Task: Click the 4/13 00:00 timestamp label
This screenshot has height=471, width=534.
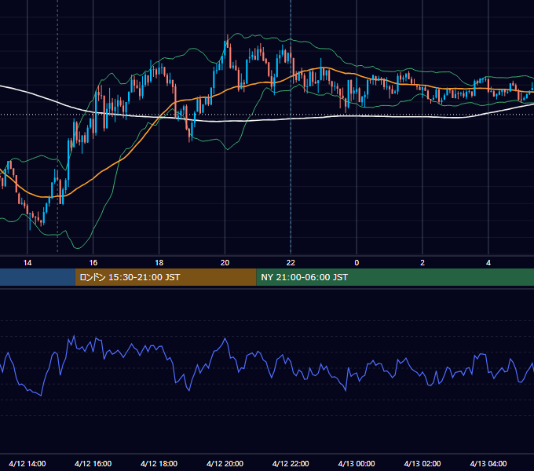Action: click(x=357, y=463)
